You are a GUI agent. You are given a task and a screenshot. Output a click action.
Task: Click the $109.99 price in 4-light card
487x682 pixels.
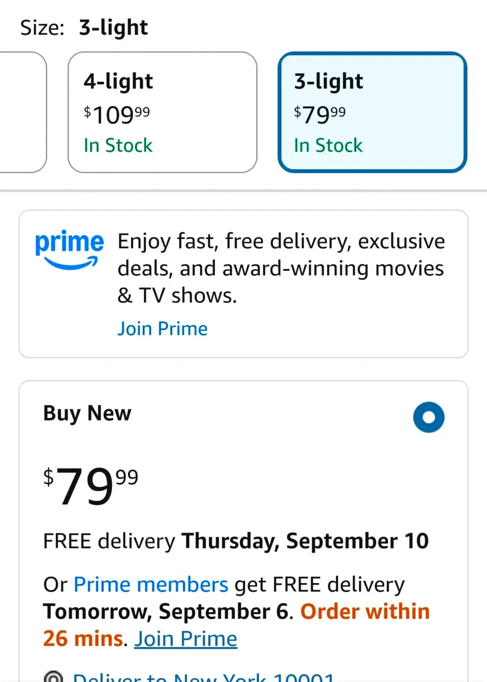pos(117,114)
